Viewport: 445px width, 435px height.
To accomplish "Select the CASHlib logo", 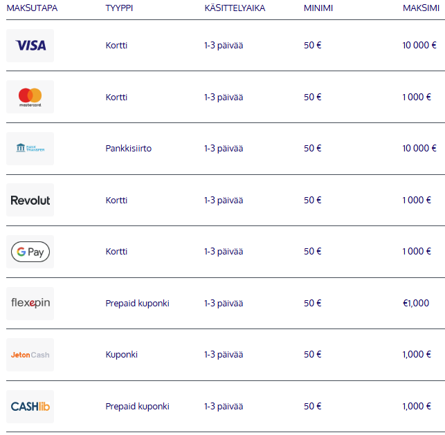I will (x=30, y=407).
